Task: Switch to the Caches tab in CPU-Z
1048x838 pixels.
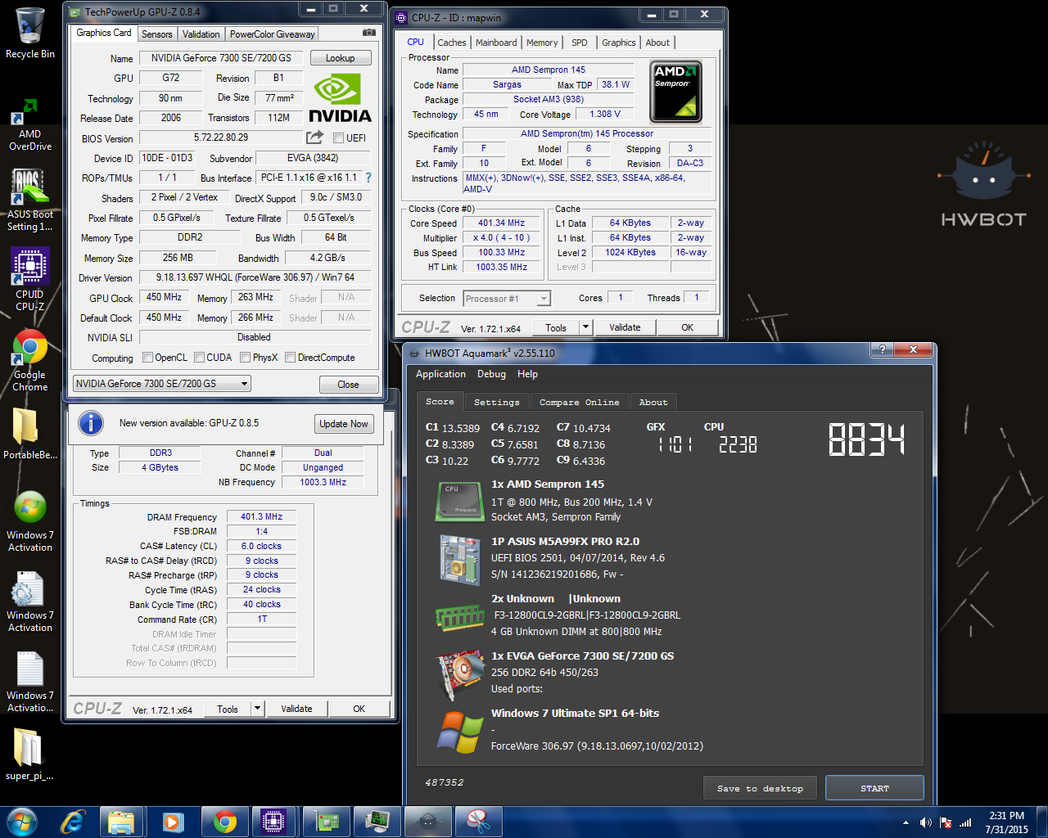Action: click(x=451, y=43)
